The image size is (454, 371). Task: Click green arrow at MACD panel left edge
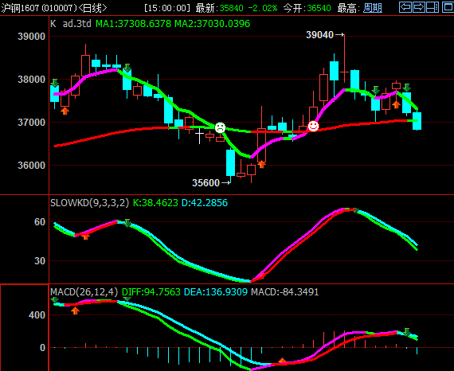coord(54,300)
